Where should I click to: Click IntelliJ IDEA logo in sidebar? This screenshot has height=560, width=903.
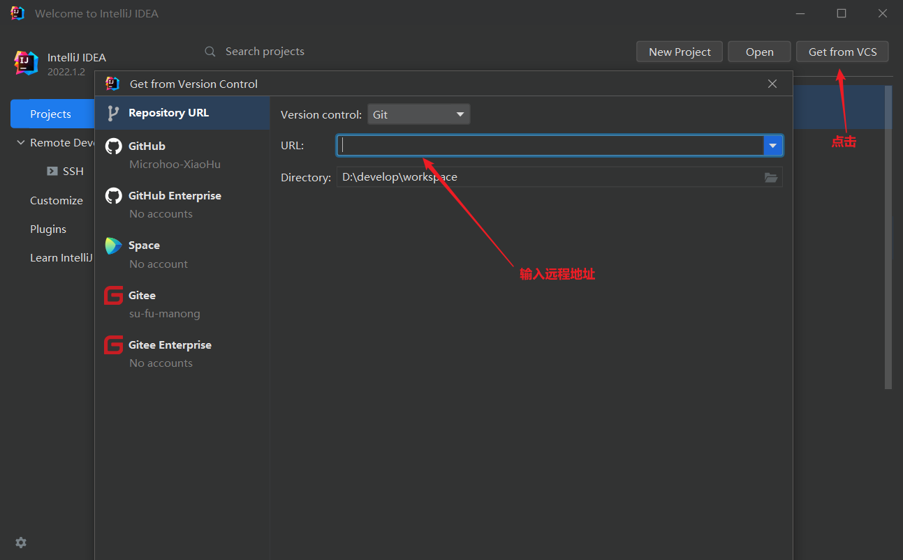[x=26, y=63]
